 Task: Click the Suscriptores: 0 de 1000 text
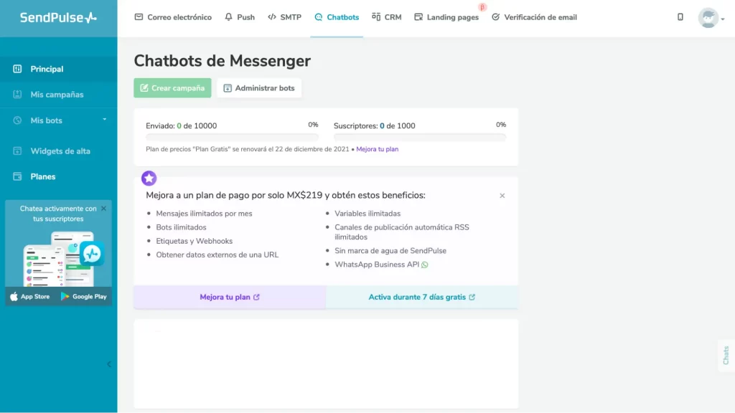pyautogui.click(x=375, y=126)
